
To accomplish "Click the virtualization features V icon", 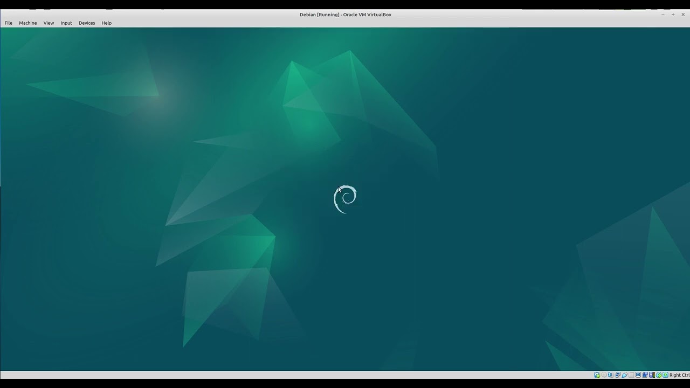I will [652, 375].
